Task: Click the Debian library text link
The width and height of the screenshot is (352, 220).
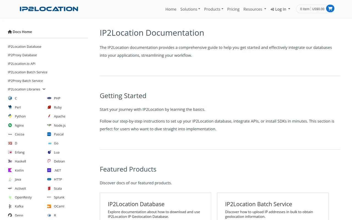Action: (x=59, y=161)
